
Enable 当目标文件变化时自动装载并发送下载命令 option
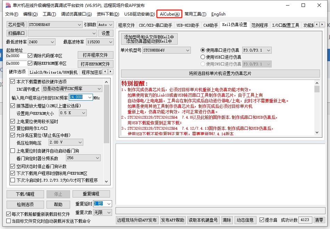(x=9, y=221)
